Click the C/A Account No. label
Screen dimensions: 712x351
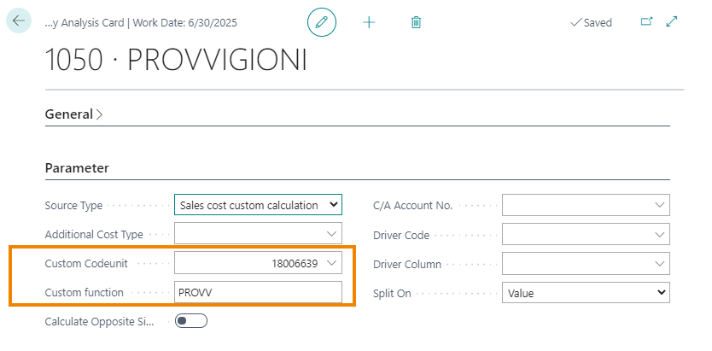pos(412,205)
